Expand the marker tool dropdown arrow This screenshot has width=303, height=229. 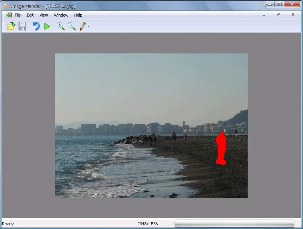pos(89,26)
